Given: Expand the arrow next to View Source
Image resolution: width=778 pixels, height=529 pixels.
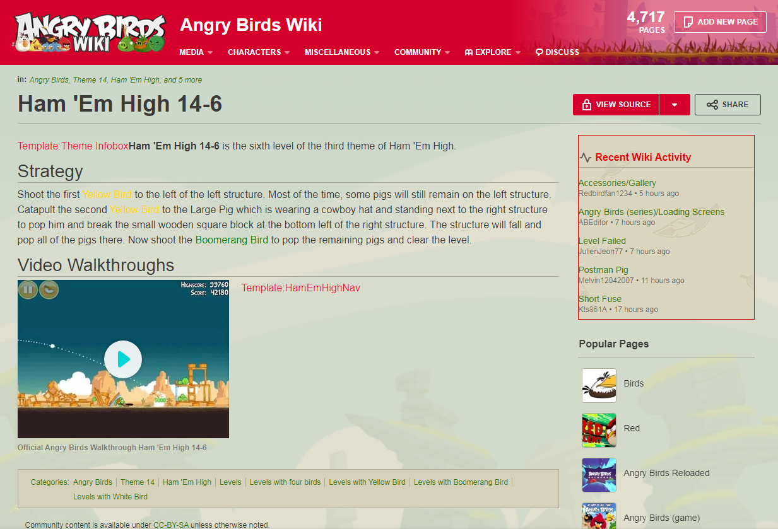Looking at the screenshot, I should coord(675,105).
